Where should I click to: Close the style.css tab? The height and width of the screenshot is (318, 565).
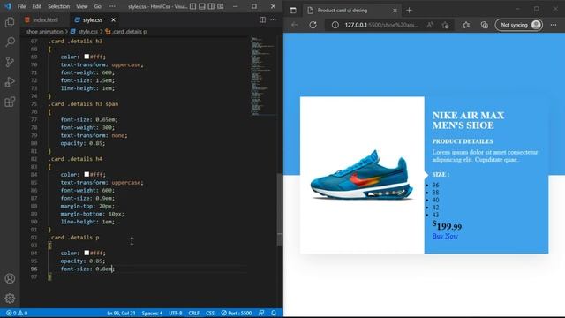113,19
